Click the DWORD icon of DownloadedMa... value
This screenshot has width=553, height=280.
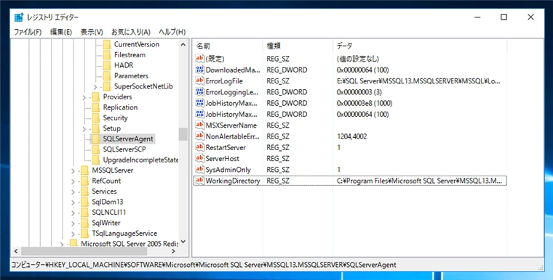(199, 70)
